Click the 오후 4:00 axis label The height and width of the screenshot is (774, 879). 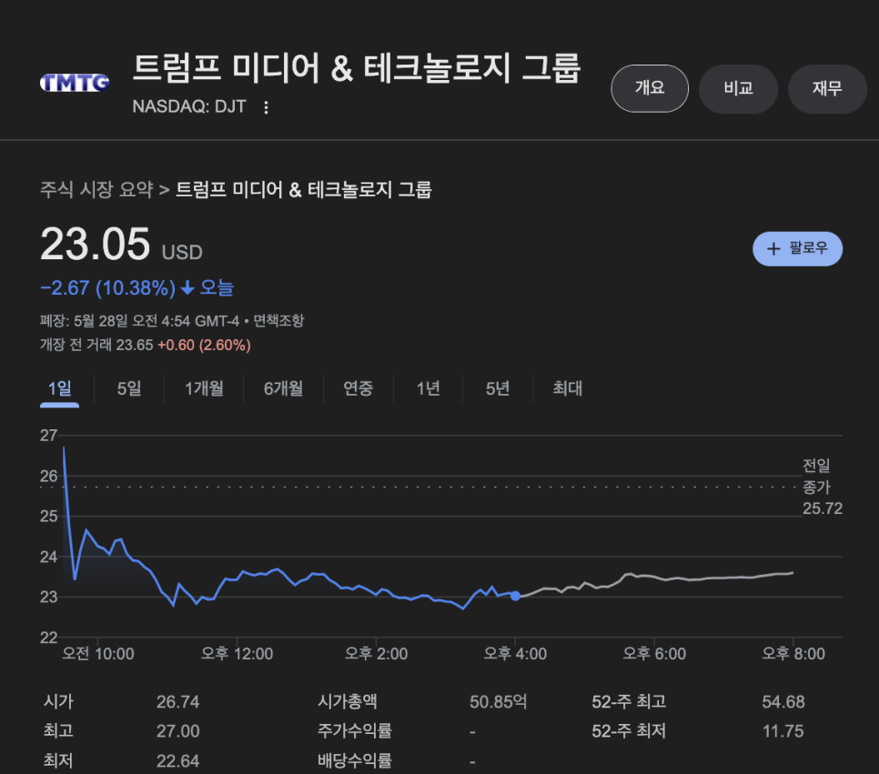coord(515,654)
